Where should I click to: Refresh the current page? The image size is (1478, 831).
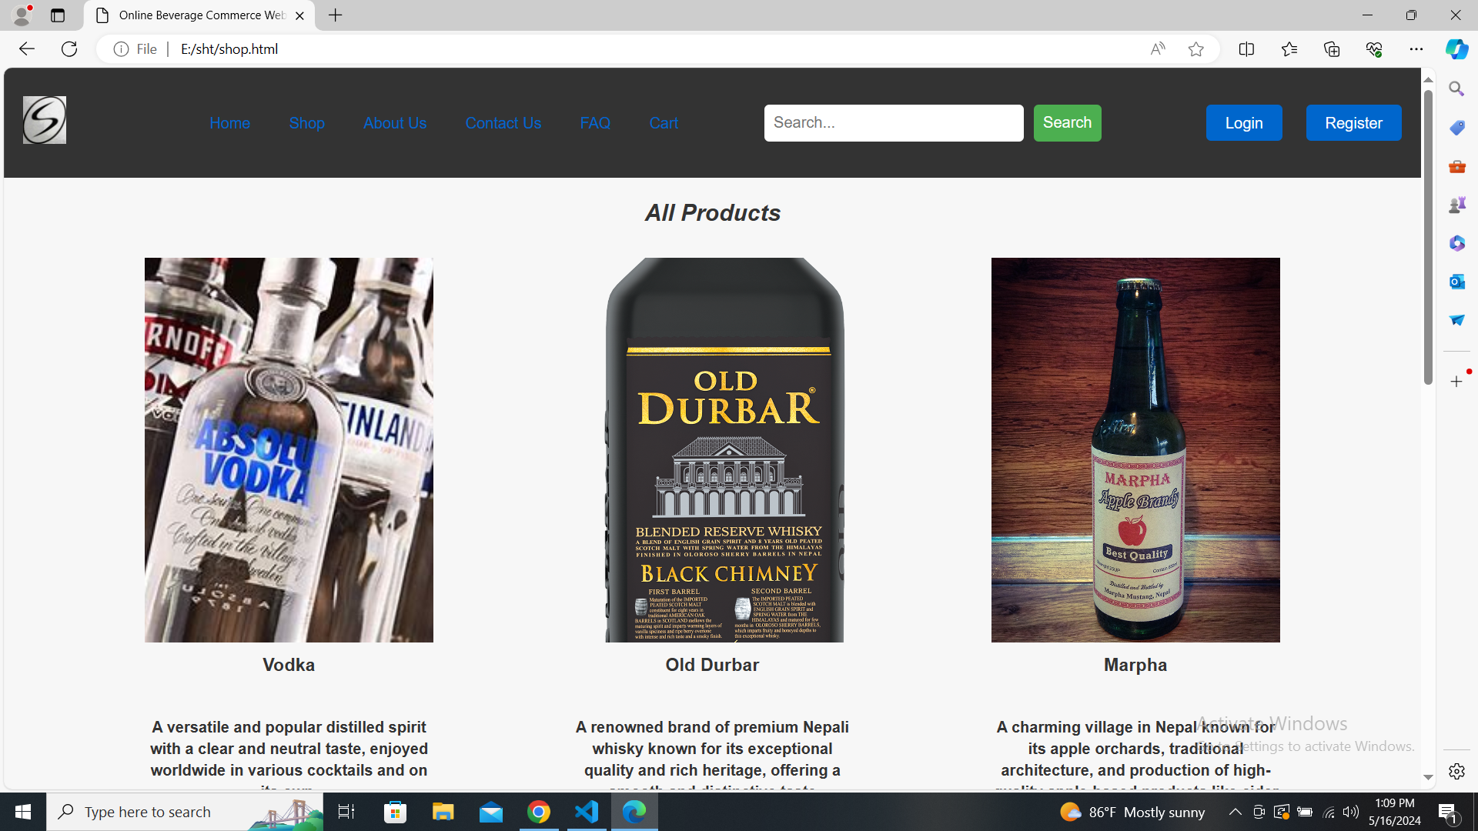(x=69, y=48)
